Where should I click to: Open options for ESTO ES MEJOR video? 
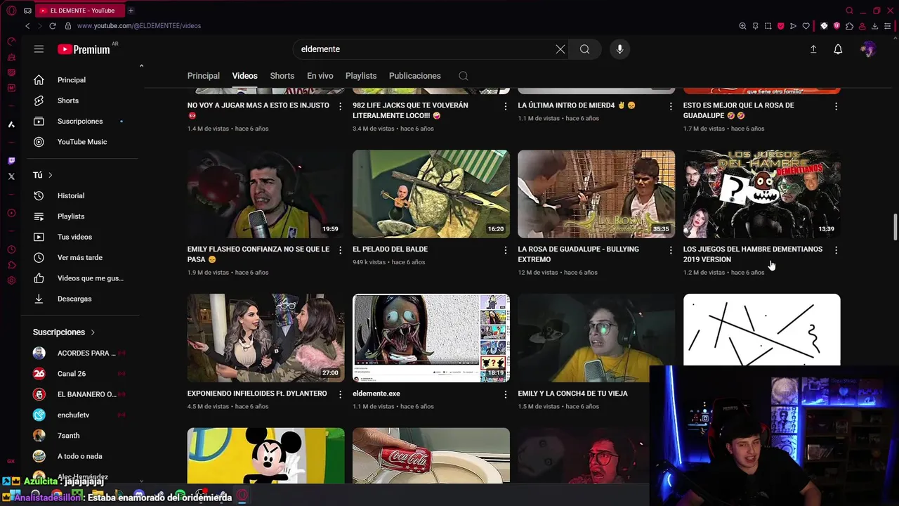(x=836, y=106)
